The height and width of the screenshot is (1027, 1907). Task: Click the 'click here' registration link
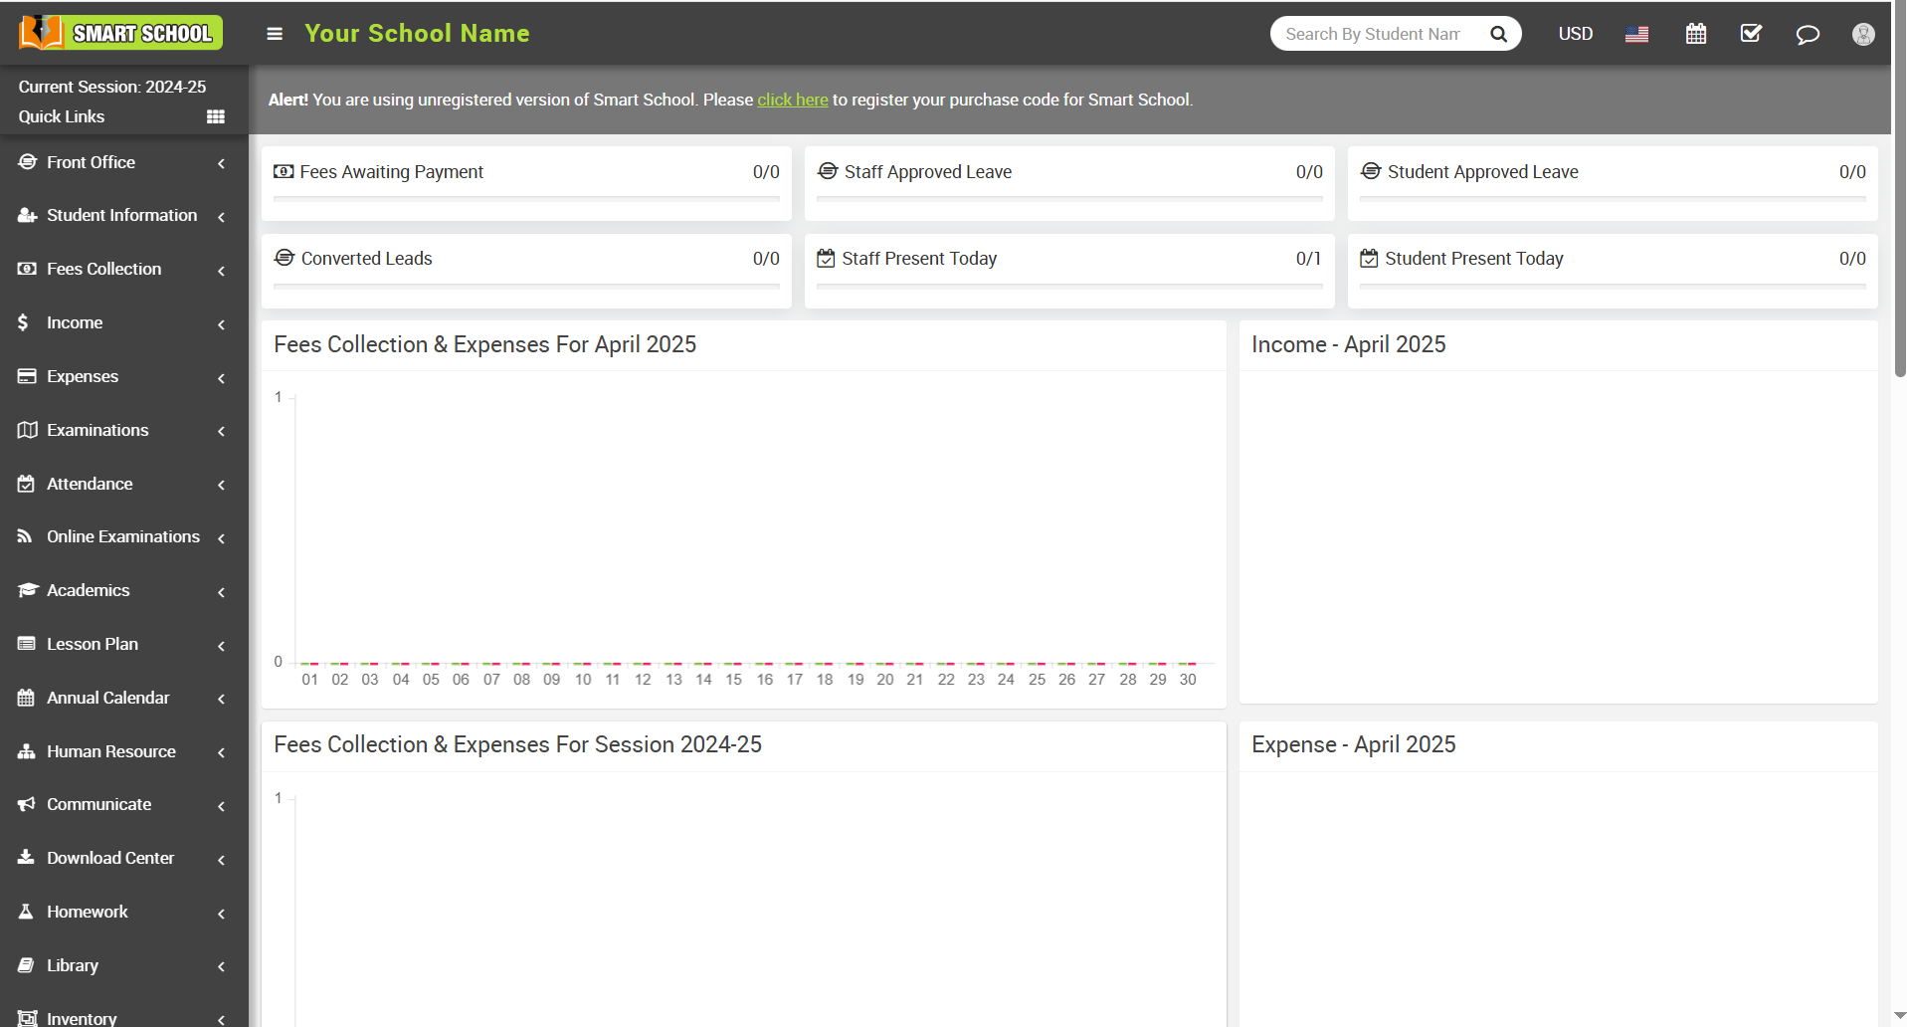coord(792,100)
